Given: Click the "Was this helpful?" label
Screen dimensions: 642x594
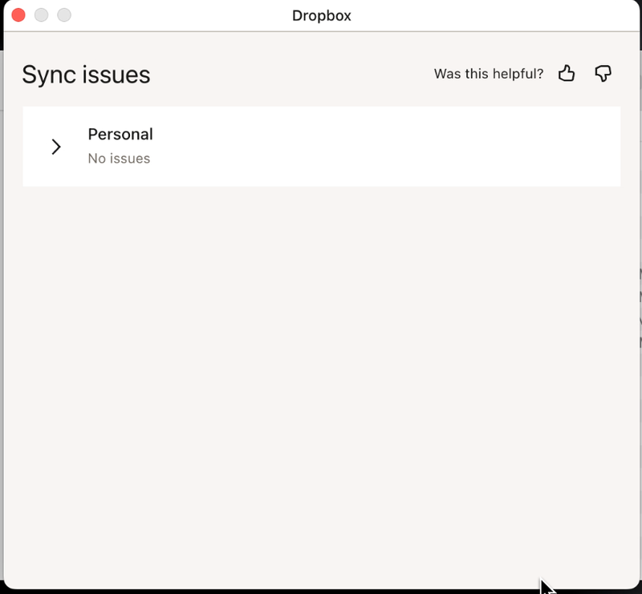Looking at the screenshot, I should pyautogui.click(x=488, y=74).
